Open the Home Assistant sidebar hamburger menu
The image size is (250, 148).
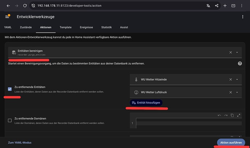pyautogui.click(x=7, y=17)
